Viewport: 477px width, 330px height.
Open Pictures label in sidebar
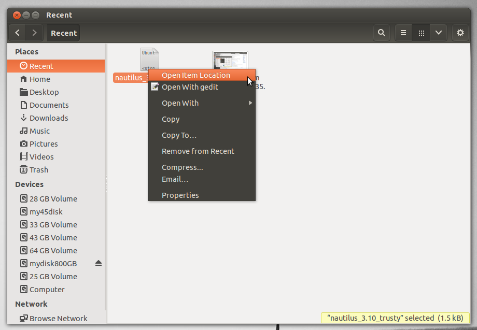click(44, 144)
